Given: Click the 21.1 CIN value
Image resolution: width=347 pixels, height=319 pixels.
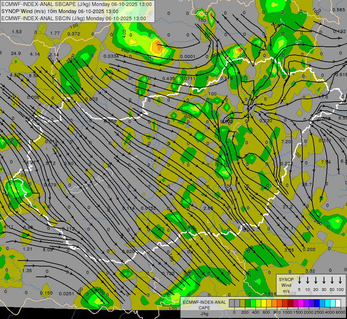Looking at the screenshot, I should 288,229.
